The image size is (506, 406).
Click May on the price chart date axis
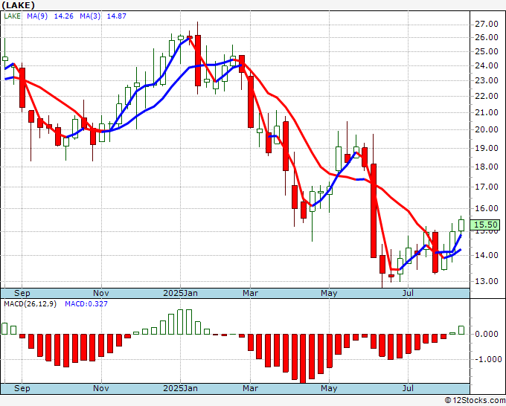pos(329,293)
